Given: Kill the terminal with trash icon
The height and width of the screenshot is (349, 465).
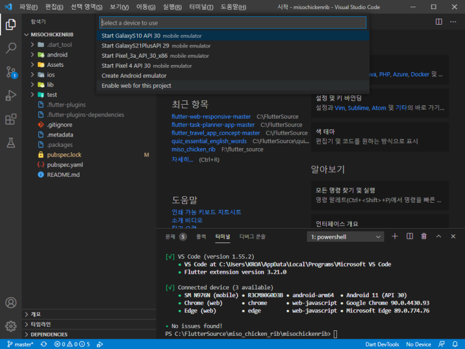Looking at the screenshot, I should pos(424,236).
